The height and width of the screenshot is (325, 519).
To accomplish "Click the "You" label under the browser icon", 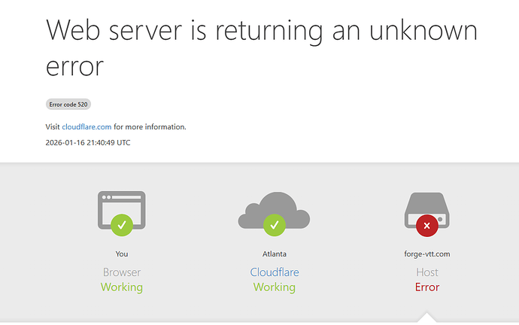I will (x=122, y=254).
